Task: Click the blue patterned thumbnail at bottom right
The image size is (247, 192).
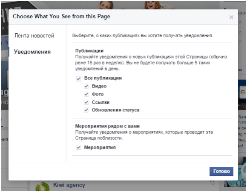Action: [x=242, y=172]
